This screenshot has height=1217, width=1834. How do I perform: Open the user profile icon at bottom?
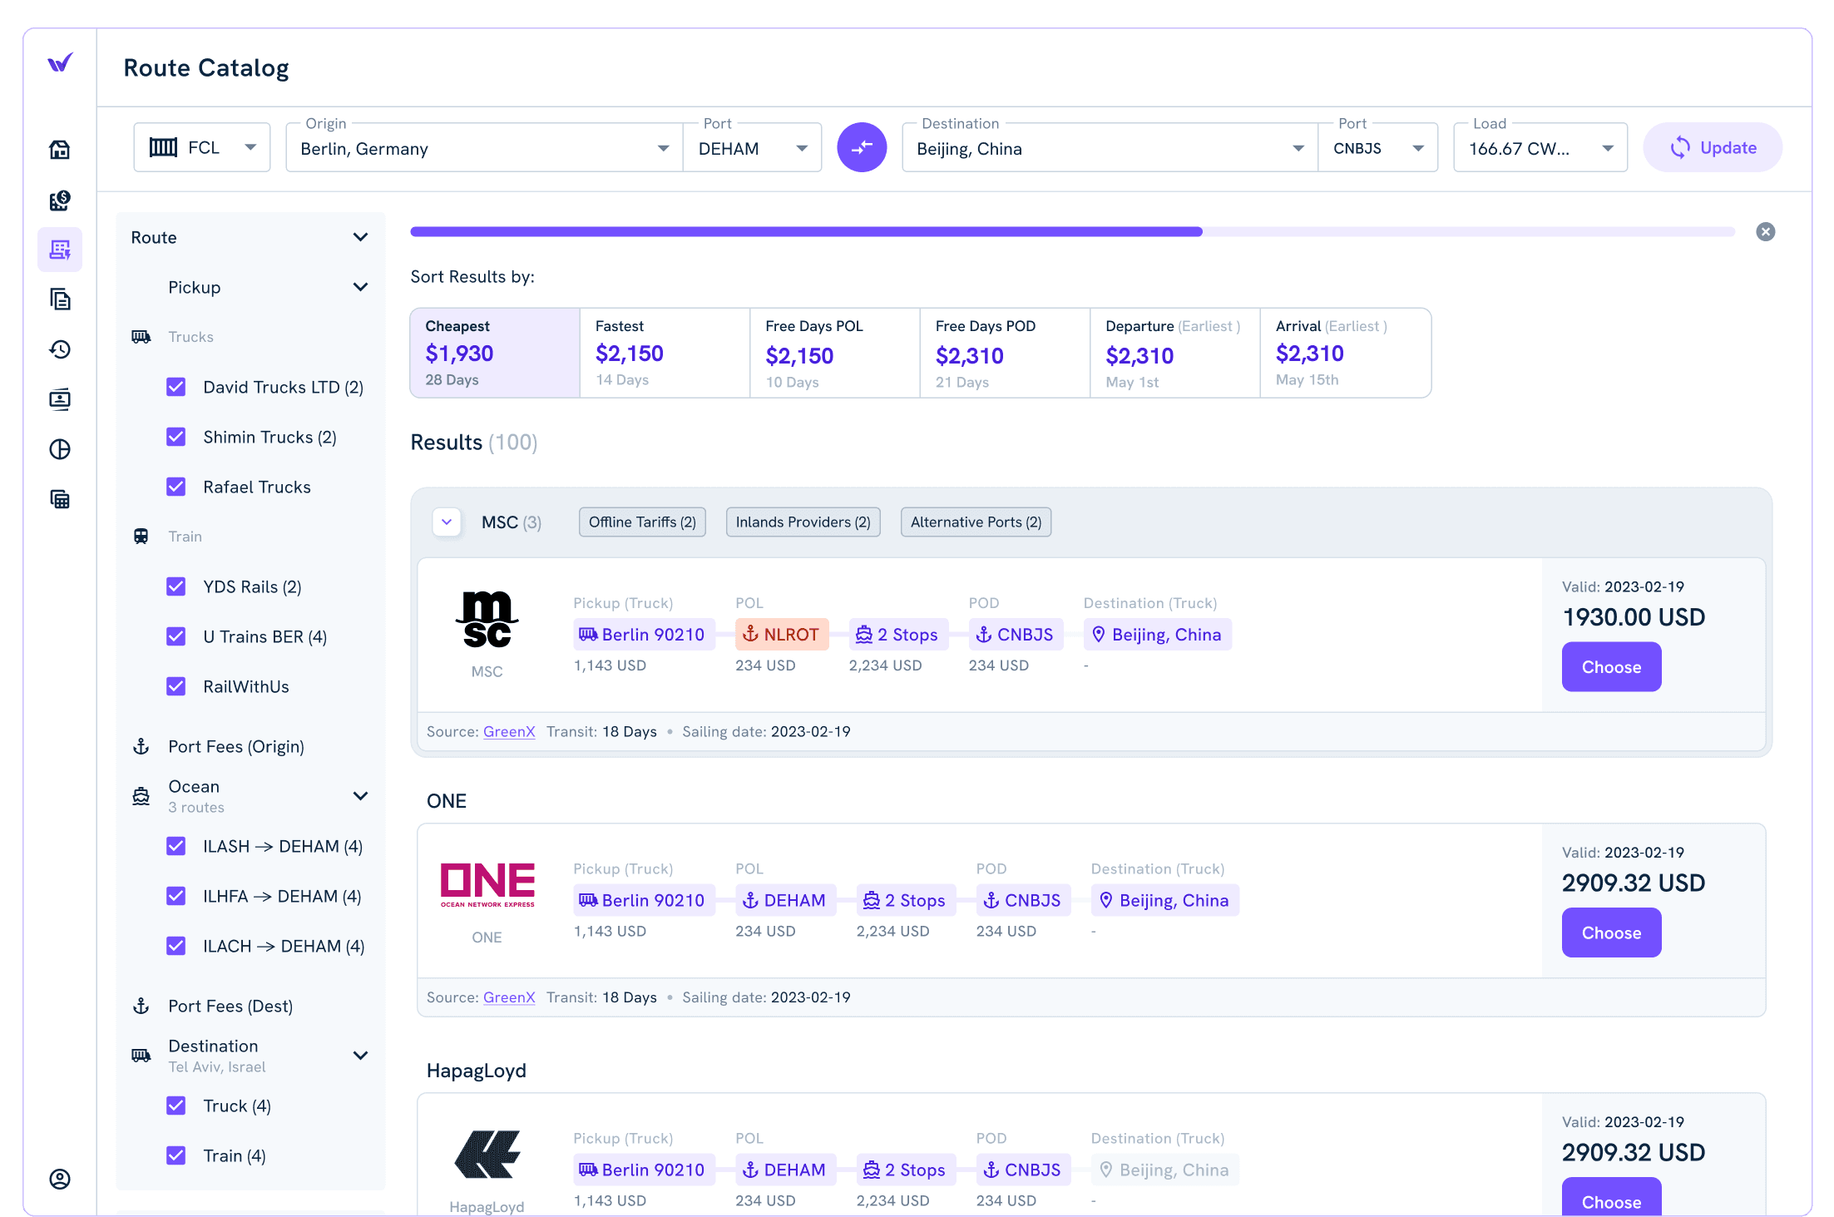click(60, 1179)
